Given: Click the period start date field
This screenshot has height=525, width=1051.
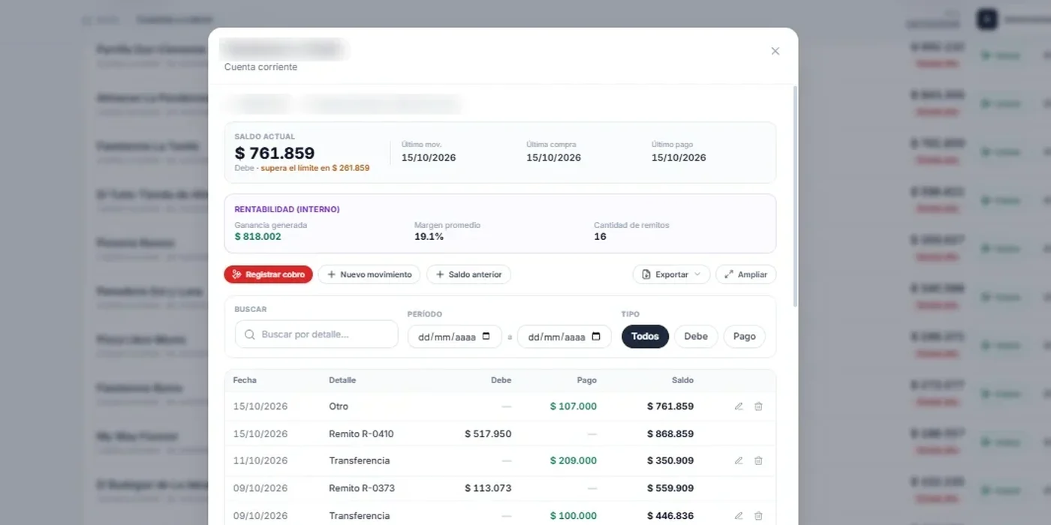Looking at the screenshot, I should 454,337.
